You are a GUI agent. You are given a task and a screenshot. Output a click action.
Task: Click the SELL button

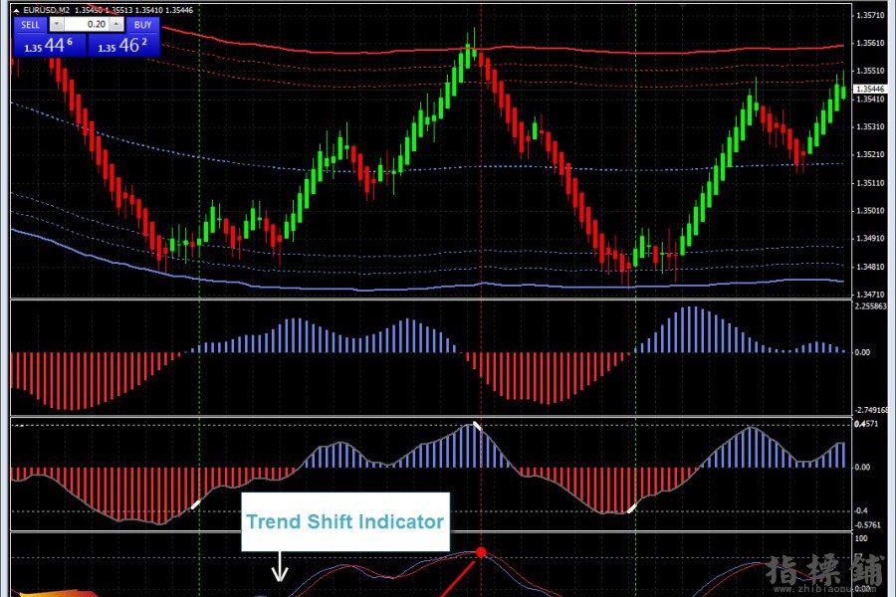(30, 25)
